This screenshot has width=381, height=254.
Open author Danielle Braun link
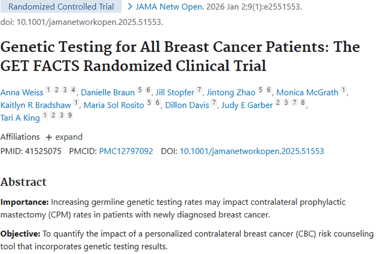coord(108,92)
